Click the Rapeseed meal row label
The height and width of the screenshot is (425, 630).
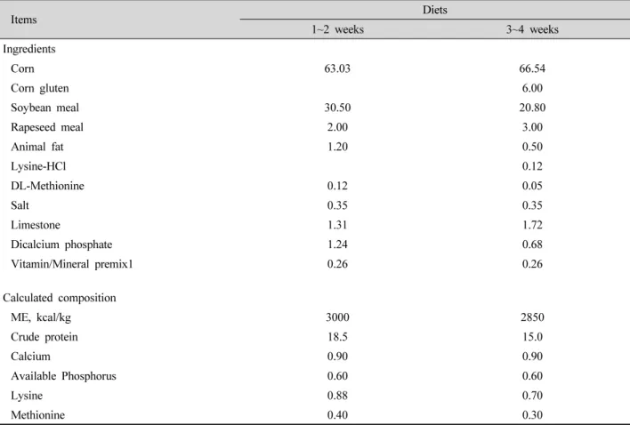pyautogui.click(x=47, y=127)
